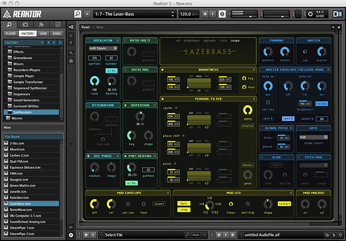Click the NI logo icon at top right
The width and height of the screenshot is (346, 241).
click(337, 14)
